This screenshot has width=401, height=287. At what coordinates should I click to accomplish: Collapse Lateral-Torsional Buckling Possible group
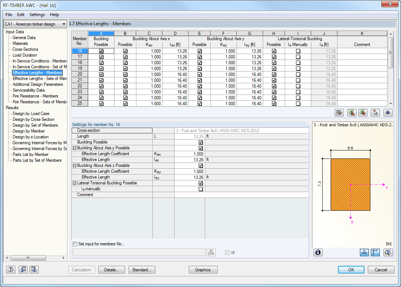click(x=74, y=183)
